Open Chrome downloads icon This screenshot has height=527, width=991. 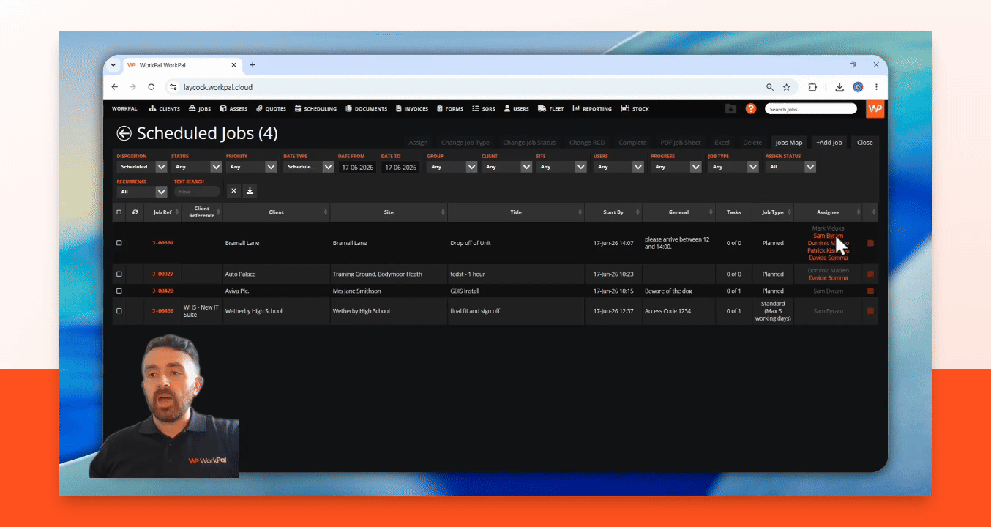click(839, 87)
